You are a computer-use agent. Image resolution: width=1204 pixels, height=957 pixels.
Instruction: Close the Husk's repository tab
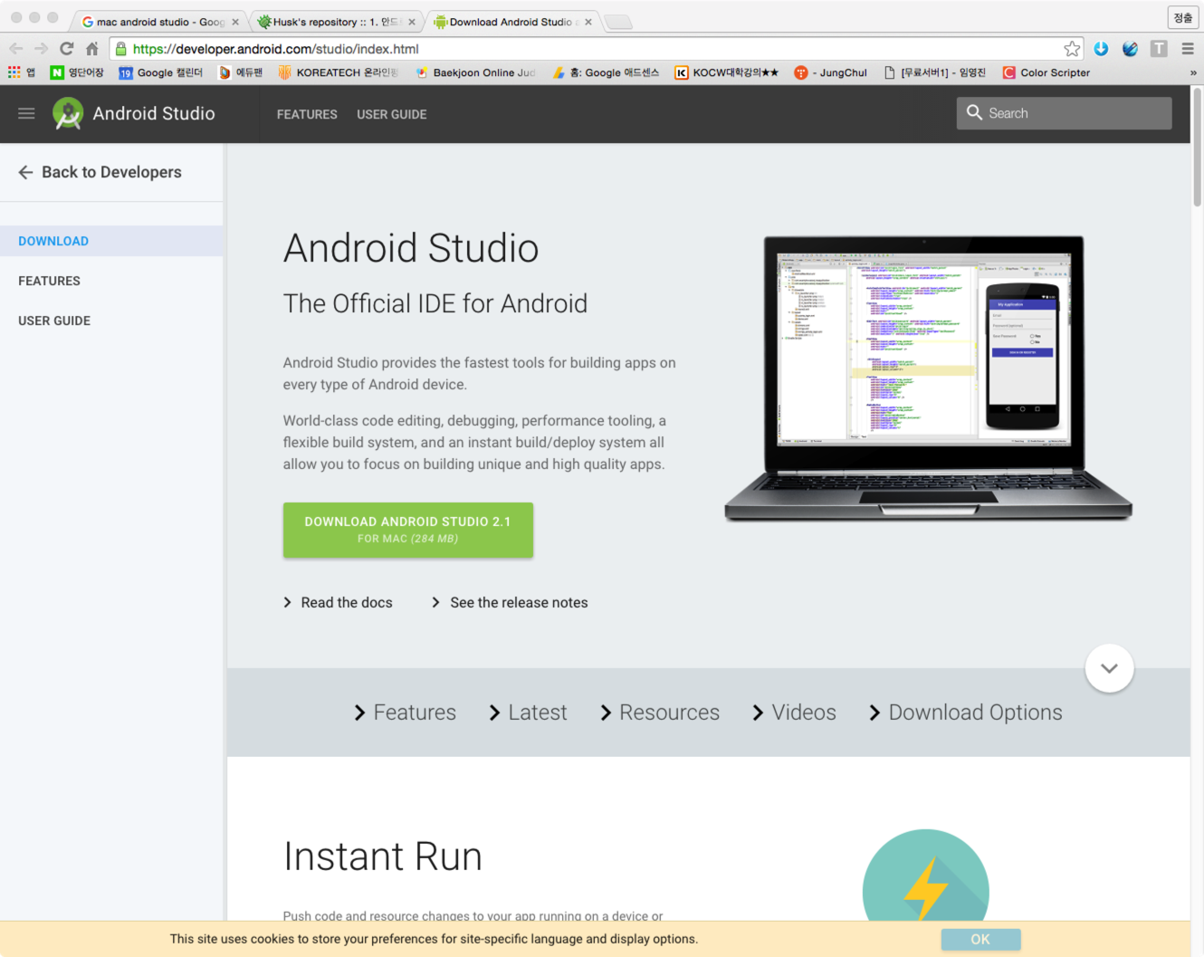(x=412, y=22)
